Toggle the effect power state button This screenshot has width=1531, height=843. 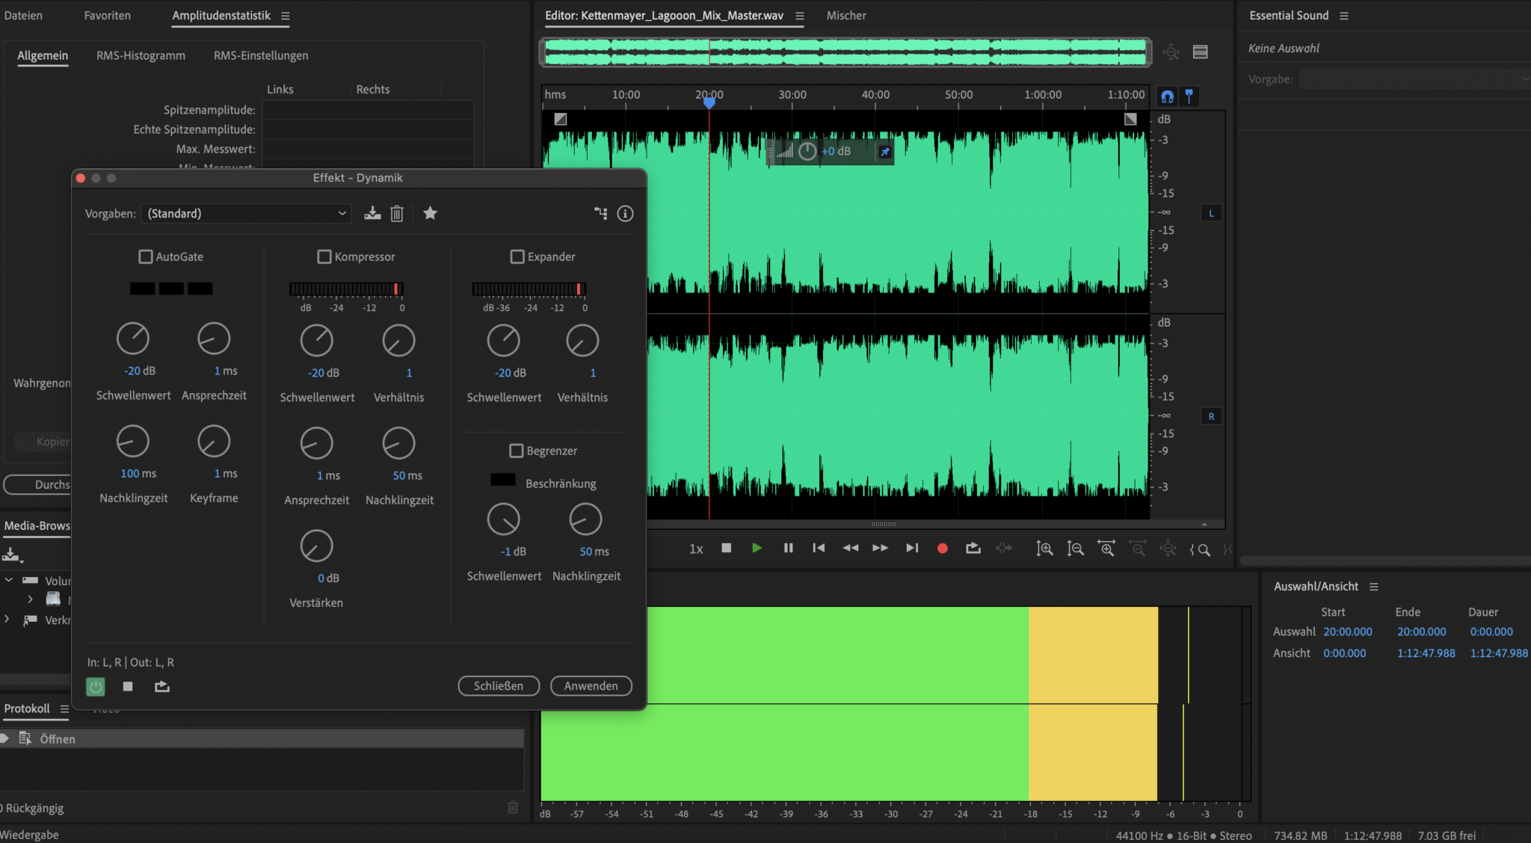click(96, 686)
